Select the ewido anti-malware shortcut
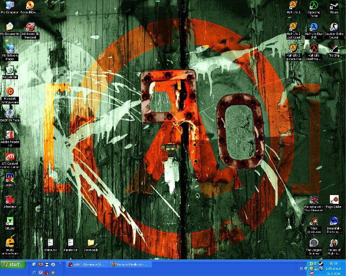The height and width of the screenshot is (276, 346). pos(10,247)
